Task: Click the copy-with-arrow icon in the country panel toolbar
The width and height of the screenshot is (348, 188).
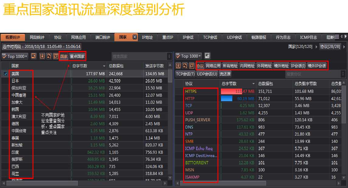Action: click(x=49, y=56)
